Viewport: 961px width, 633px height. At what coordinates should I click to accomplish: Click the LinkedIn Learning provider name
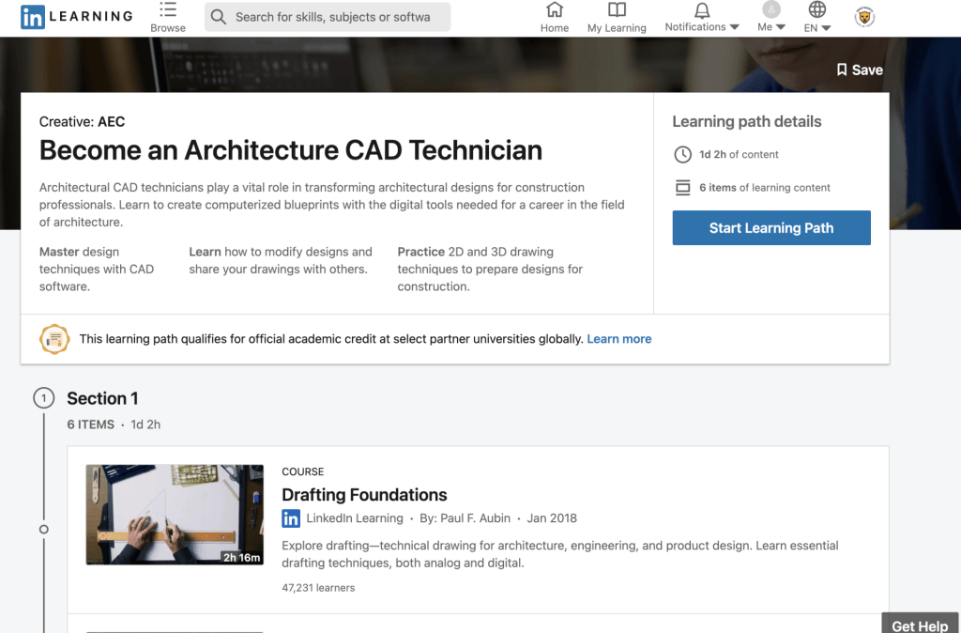pos(355,518)
